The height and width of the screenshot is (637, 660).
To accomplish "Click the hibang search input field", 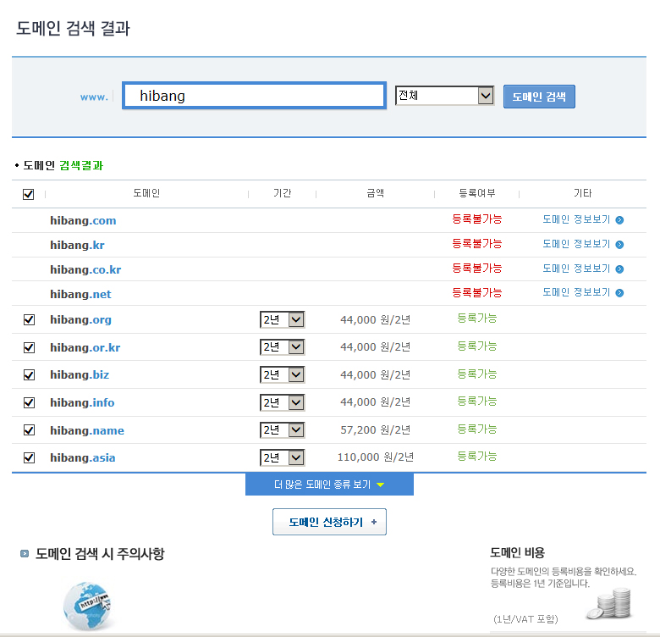I will pyautogui.click(x=254, y=96).
